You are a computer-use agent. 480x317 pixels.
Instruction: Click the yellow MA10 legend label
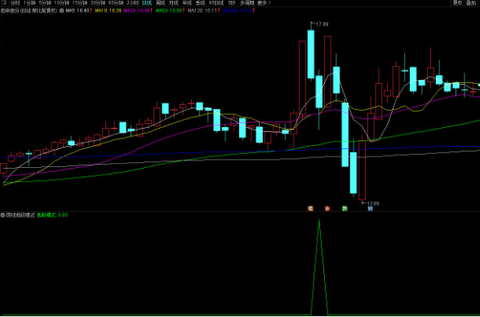pos(108,11)
